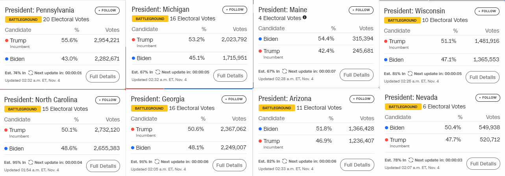This screenshot has height=176, width=505.
Task: Click the refresh icon in Georgia card
Action: (x=158, y=161)
